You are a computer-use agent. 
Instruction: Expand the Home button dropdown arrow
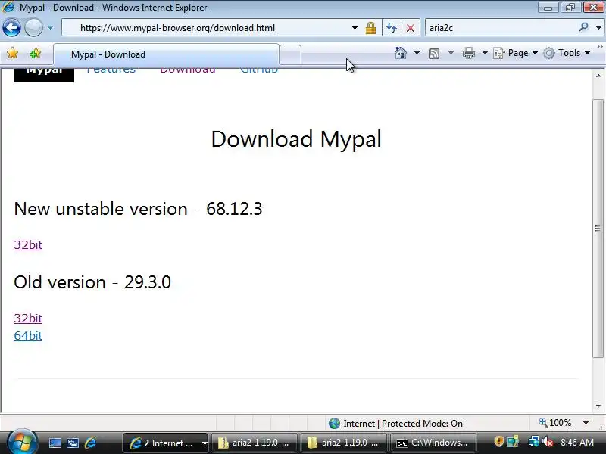(x=417, y=53)
